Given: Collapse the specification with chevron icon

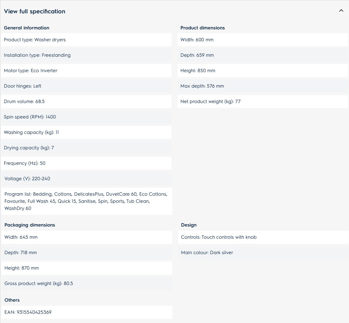Looking at the screenshot, I should click(x=341, y=10).
